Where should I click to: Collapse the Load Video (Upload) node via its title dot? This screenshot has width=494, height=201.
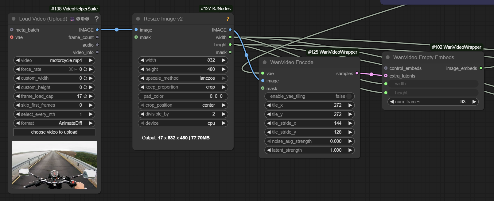click(14, 19)
